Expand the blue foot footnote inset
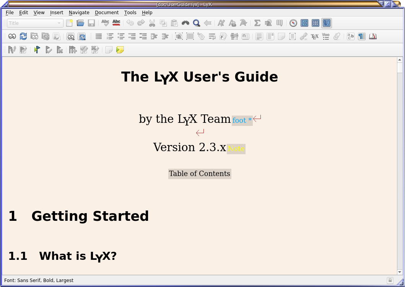The width and height of the screenshot is (405, 287). click(x=242, y=121)
